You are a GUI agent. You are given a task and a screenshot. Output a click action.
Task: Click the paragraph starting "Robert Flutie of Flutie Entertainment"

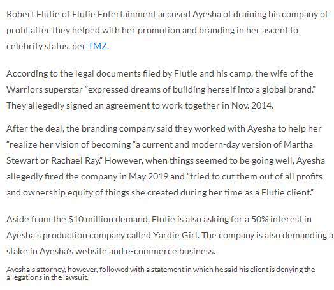coord(167,30)
